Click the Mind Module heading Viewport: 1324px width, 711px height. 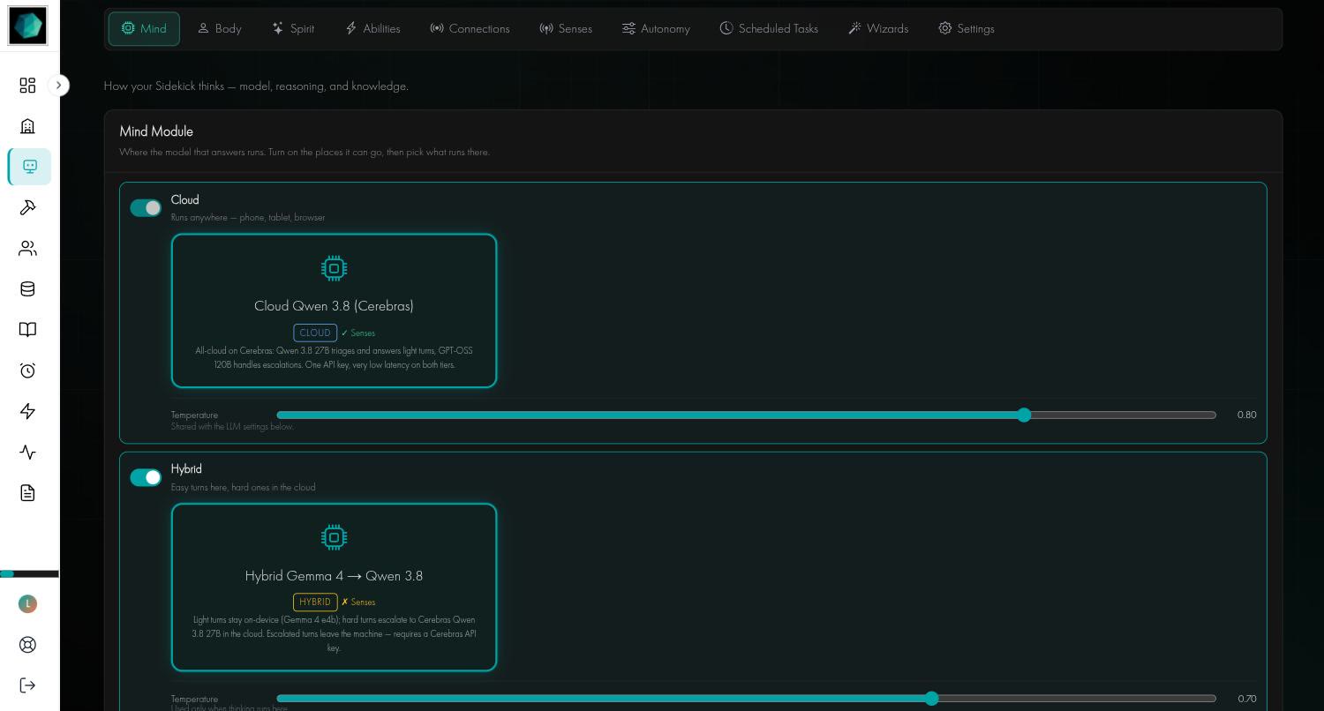pos(156,131)
